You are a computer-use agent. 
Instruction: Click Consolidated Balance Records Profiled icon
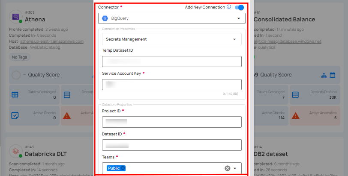[x=295, y=95]
